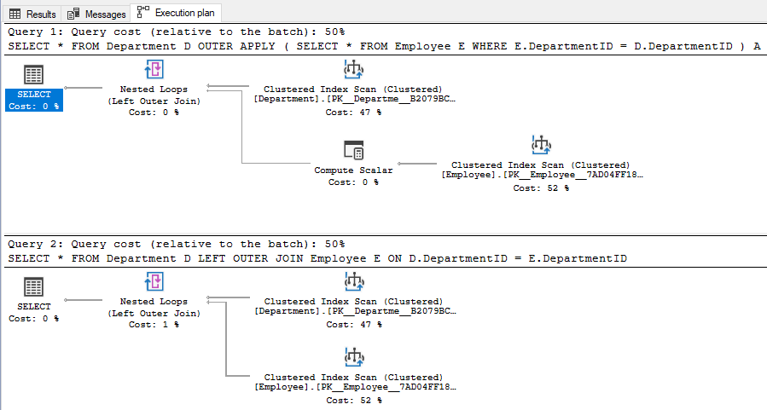Click the SELECT operator icon in Query 2
Image resolution: width=767 pixels, height=410 pixels.
[x=34, y=287]
